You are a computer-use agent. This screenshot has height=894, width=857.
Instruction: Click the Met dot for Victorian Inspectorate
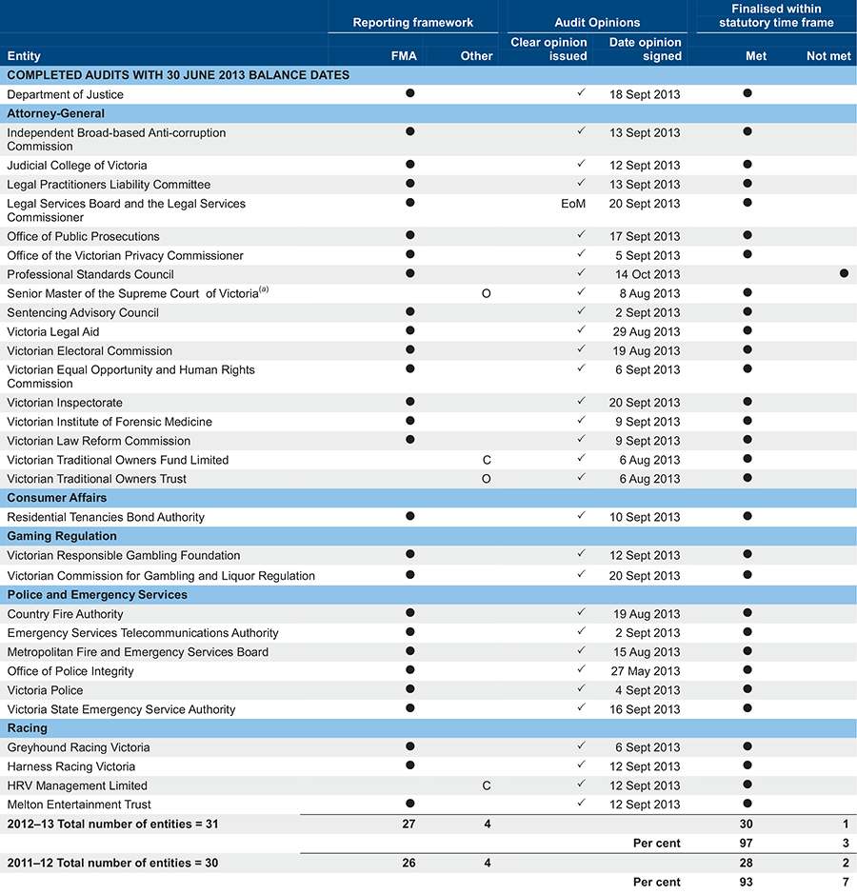point(747,402)
